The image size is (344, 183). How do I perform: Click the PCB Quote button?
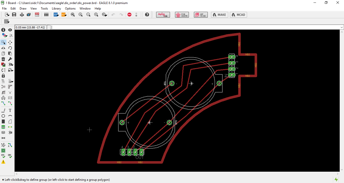point(182,15)
